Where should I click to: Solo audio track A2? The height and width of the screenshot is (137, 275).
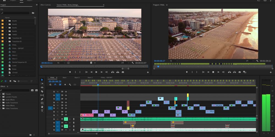(x=70, y=123)
